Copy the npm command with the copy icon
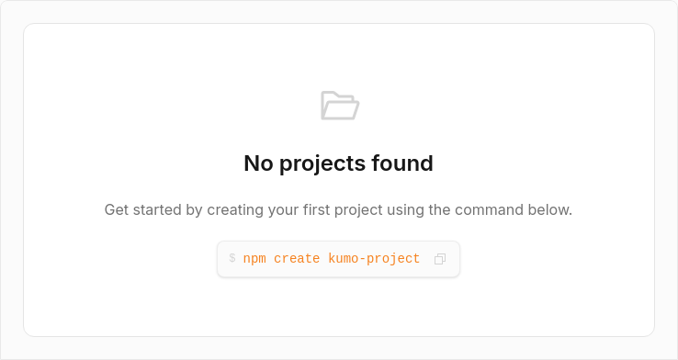Image resolution: width=678 pixels, height=360 pixels. click(x=440, y=259)
